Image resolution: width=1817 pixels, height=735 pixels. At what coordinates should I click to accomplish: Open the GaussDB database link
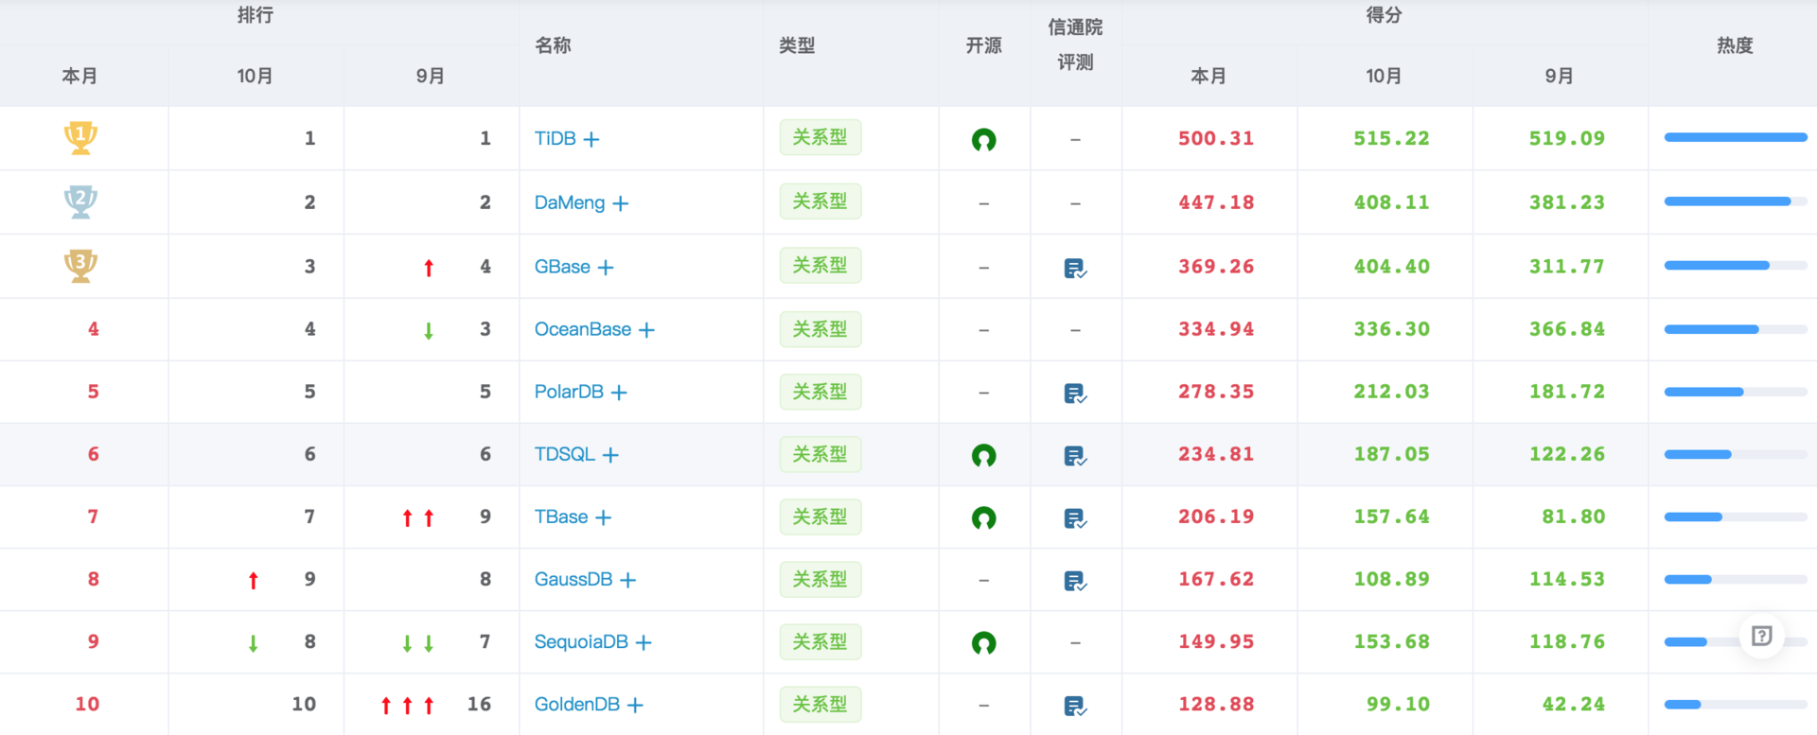573,579
